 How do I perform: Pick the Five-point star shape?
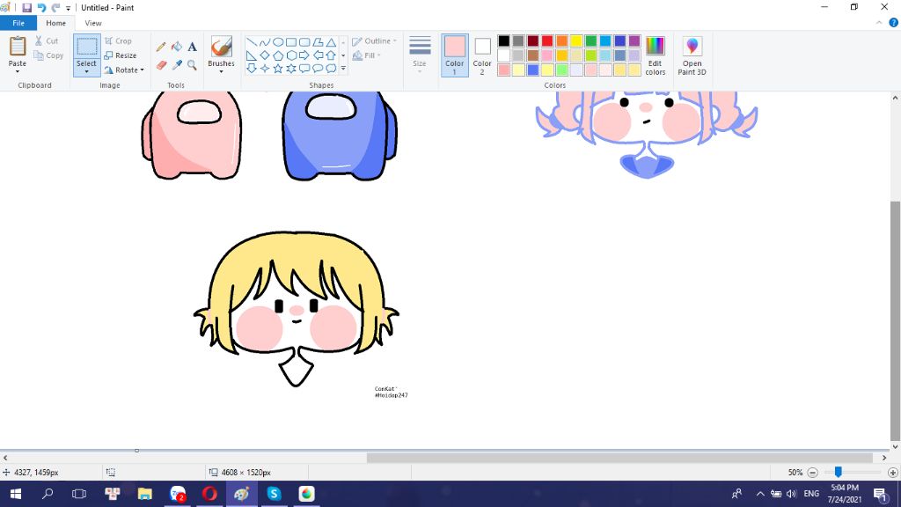point(278,69)
